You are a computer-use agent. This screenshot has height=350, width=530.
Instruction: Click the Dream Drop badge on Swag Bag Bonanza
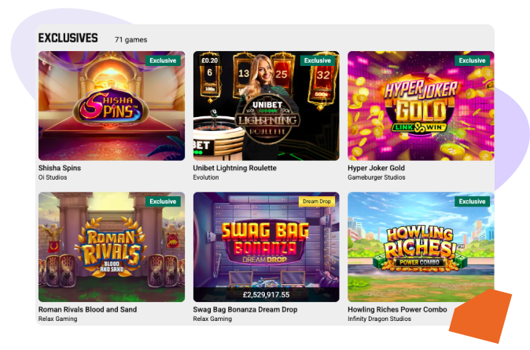tap(317, 202)
